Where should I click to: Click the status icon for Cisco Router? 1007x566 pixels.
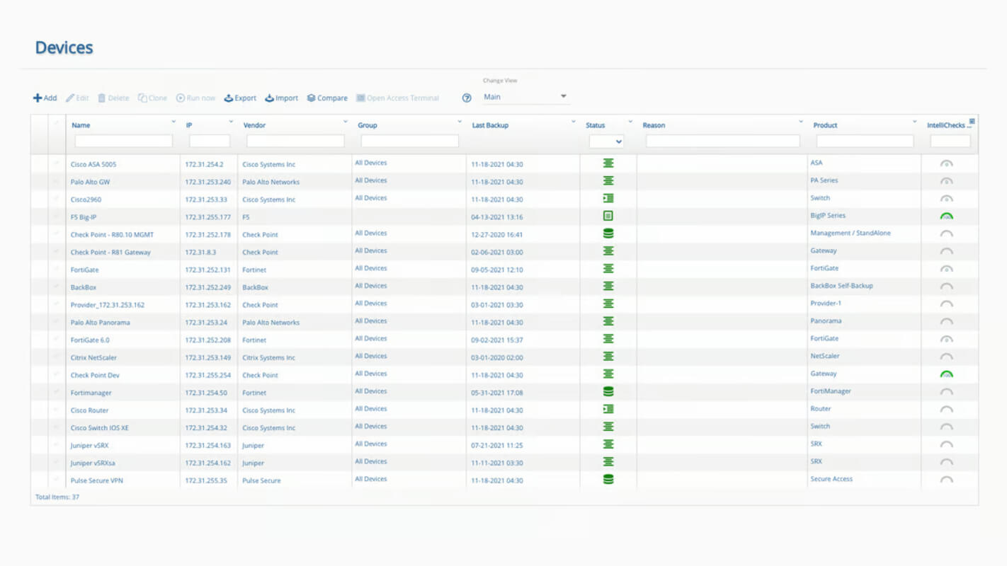click(x=608, y=410)
